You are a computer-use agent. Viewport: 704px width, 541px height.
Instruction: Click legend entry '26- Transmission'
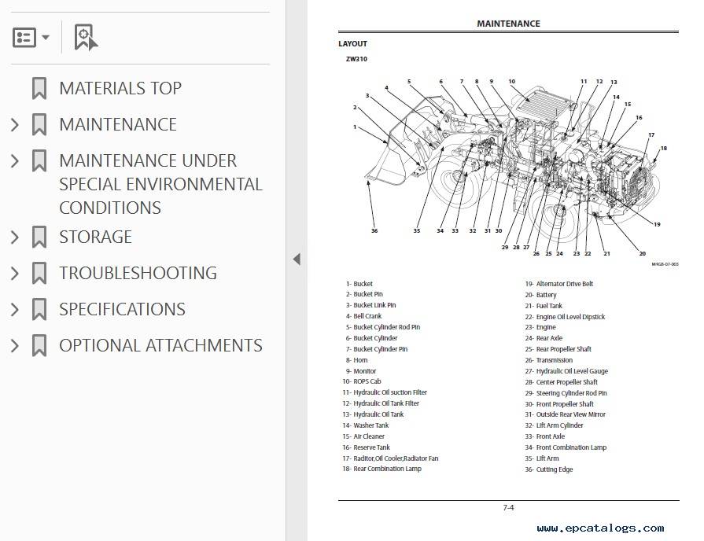pos(549,360)
